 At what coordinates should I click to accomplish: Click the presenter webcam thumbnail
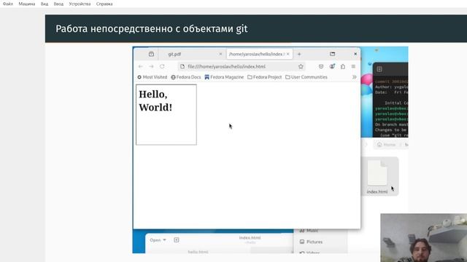423,238
